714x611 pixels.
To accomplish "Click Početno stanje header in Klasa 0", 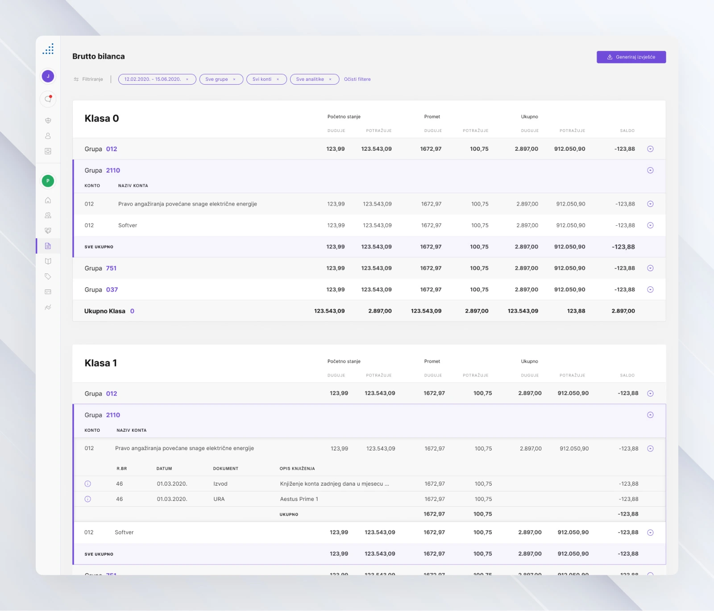I will point(344,117).
